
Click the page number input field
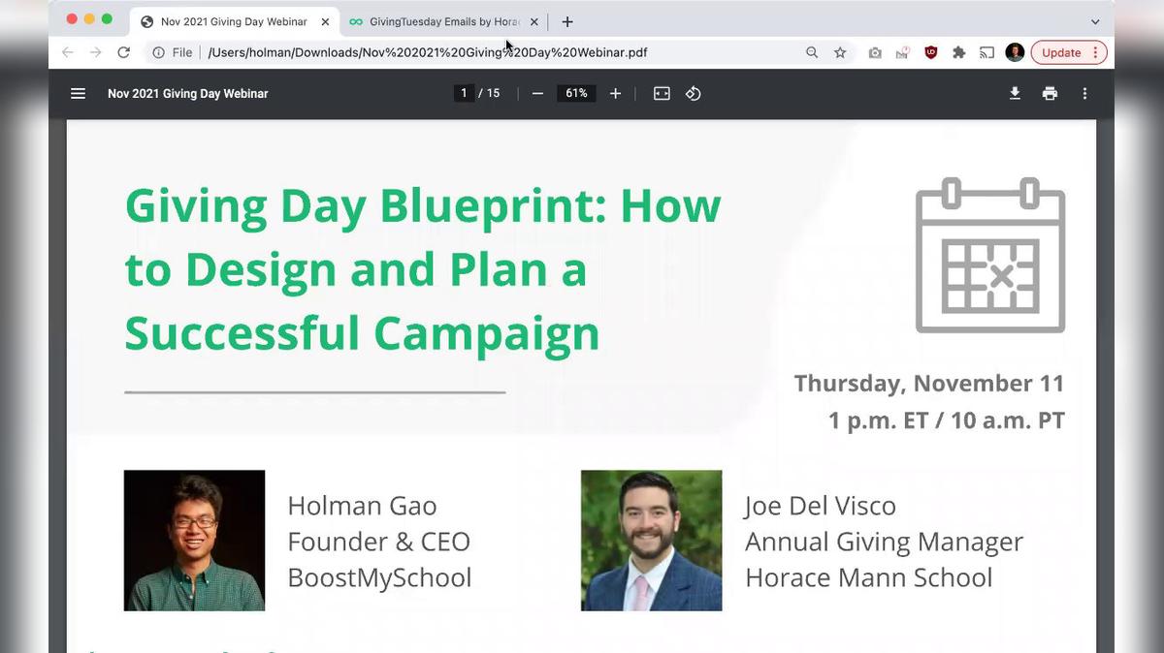coord(464,93)
